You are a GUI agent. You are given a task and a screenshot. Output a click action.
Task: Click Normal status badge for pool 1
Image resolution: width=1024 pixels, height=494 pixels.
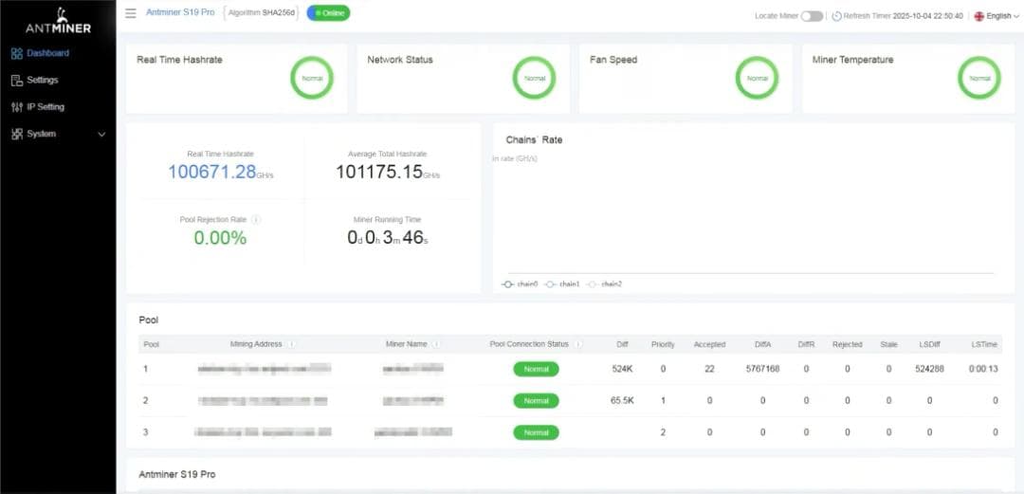tap(536, 369)
